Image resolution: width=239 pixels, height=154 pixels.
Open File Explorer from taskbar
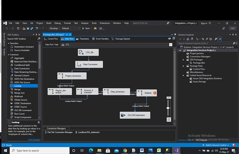point(100,151)
